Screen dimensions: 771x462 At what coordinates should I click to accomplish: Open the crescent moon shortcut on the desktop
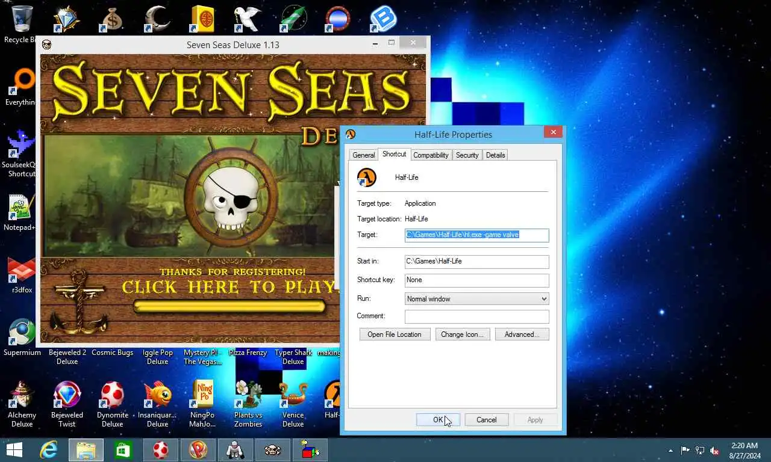coord(157,19)
